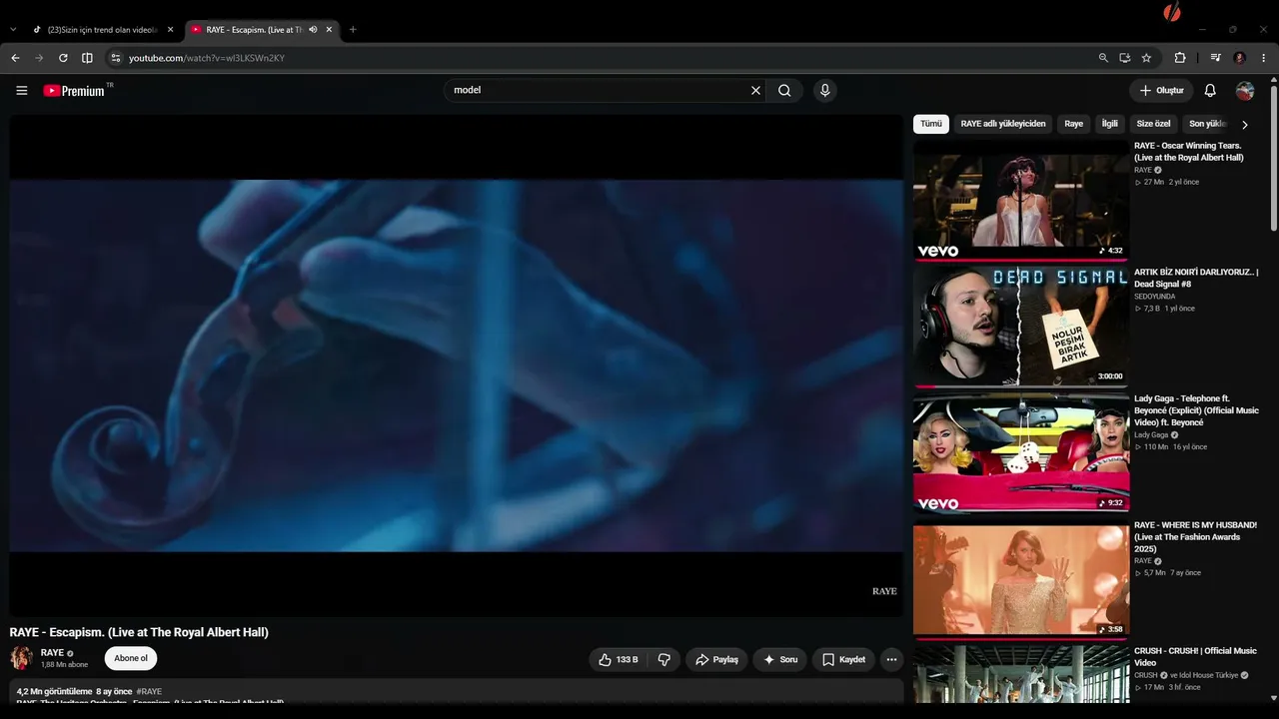Open Chrome extensions puzzle icon
Screen dimensions: 1279x719
1180,58
